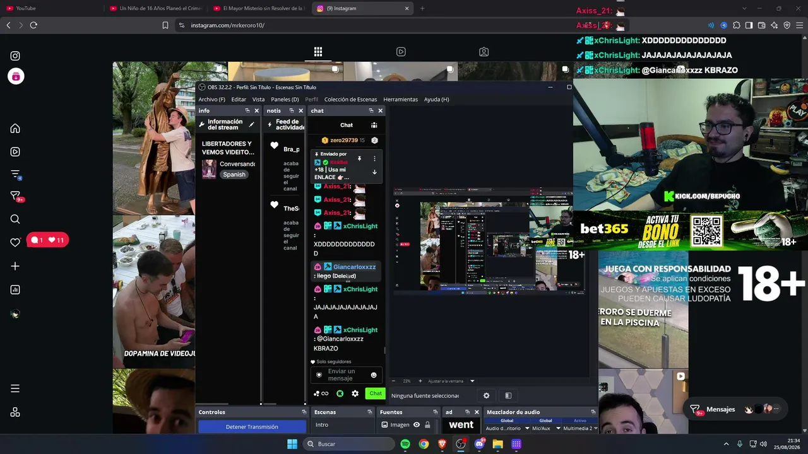Open Instagram search in sidebar

point(15,219)
